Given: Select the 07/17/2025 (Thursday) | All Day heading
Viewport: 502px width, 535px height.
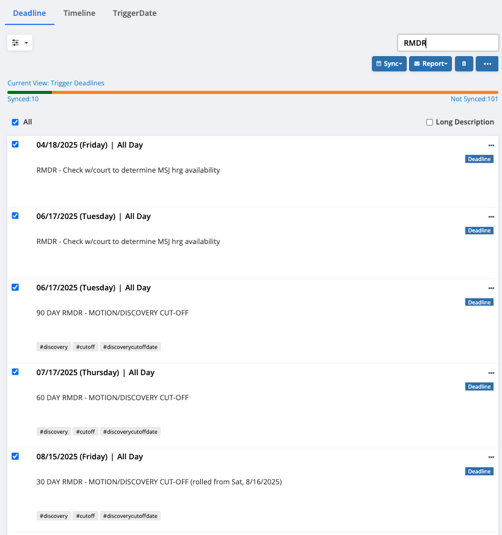Looking at the screenshot, I should pyautogui.click(x=95, y=373).
